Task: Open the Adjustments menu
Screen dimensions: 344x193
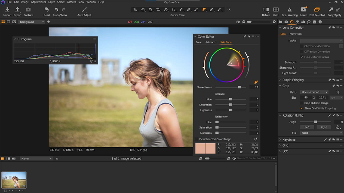Action: pyautogui.click(x=38, y=2)
